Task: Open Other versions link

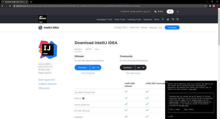Action: pos(44,88)
